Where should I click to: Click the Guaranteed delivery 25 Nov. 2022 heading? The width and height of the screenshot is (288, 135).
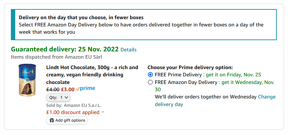[64, 49]
